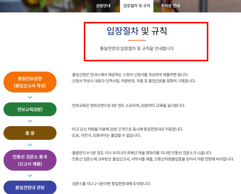The height and width of the screenshot is (194, 241).
Task: Click the blue 통일전망대 관람 step badge
Action: (x=30, y=187)
